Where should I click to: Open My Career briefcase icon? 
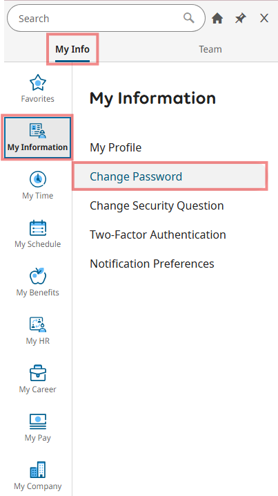point(38,374)
